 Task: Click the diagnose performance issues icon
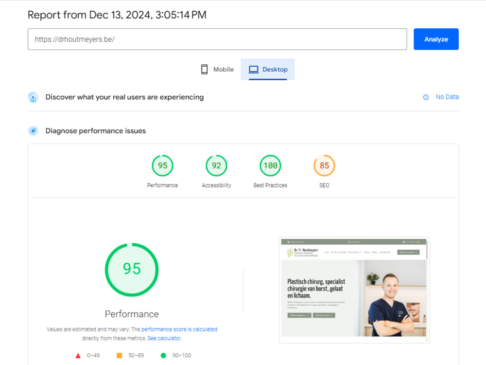[33, 130]
